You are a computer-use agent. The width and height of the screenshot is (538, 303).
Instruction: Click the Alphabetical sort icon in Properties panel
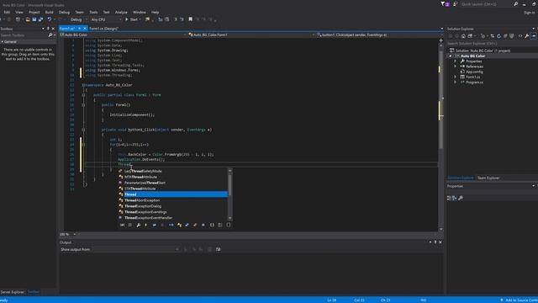pos(454,198)
